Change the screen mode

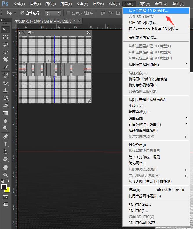click(6, 205)
